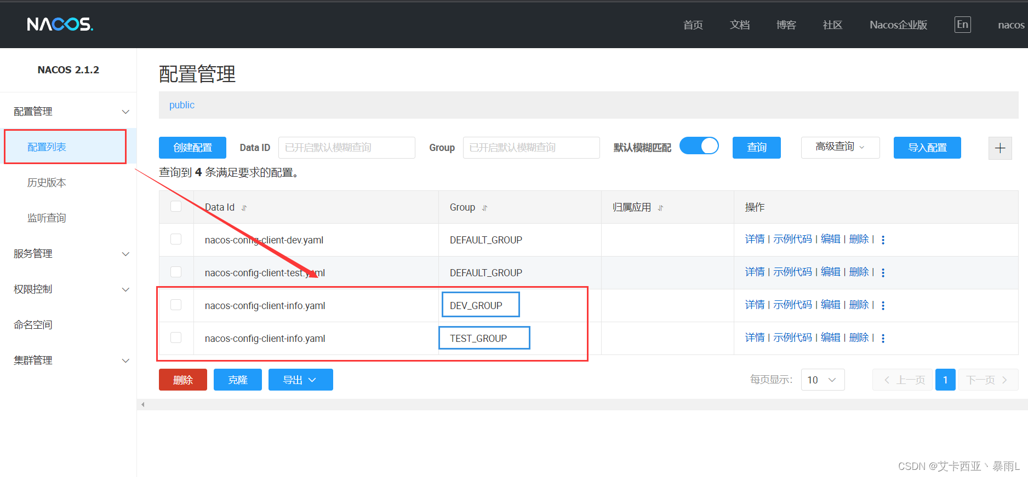The height and width of the screenshot is (477, 1028).
Task: Expand the 服务管理 sidebar section
Action: pyautogui.click(x=68, y=254)
